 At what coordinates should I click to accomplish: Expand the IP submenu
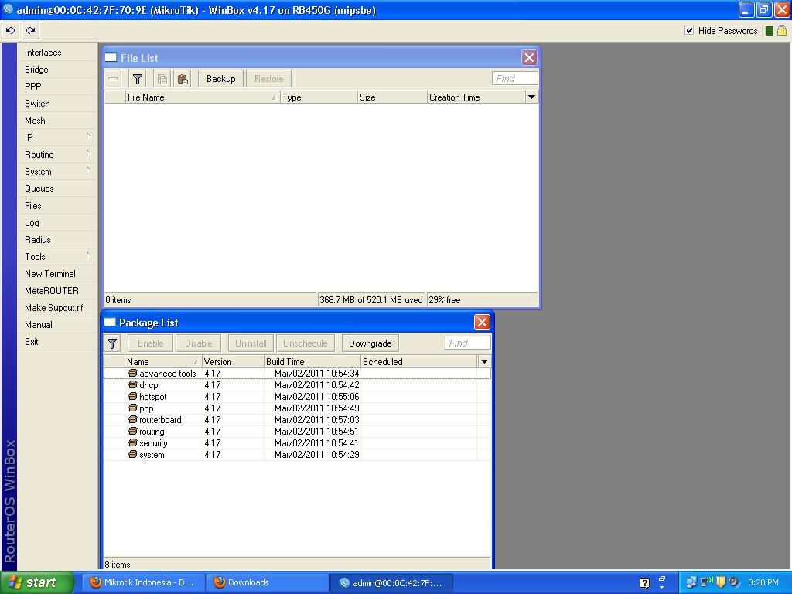pos(57,138)
